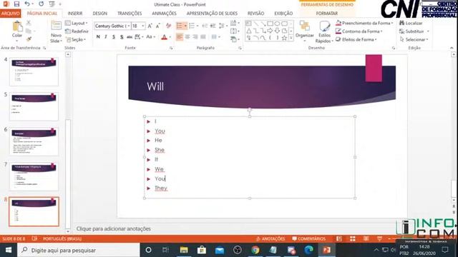Switch to the ANIMAÇÕES tab
458x257 pixels.
(x=164, y=14)
